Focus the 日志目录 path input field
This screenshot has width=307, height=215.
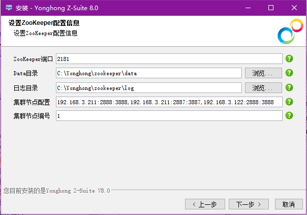149,88
